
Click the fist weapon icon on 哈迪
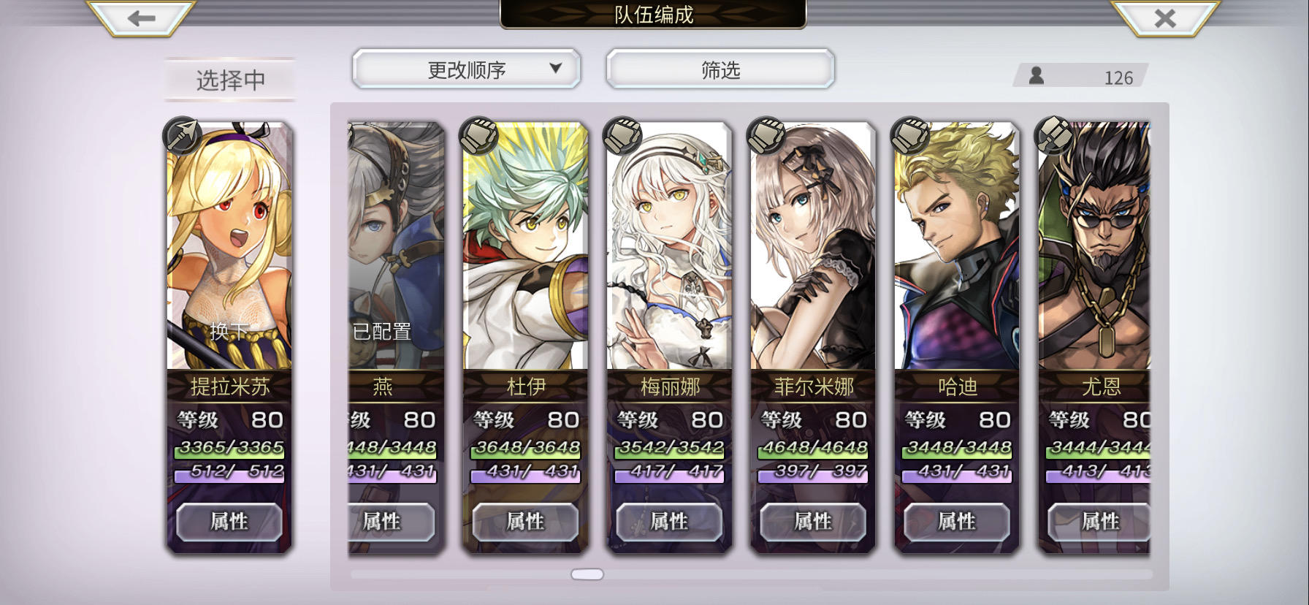pyautogui.click(x=911, y=135)
